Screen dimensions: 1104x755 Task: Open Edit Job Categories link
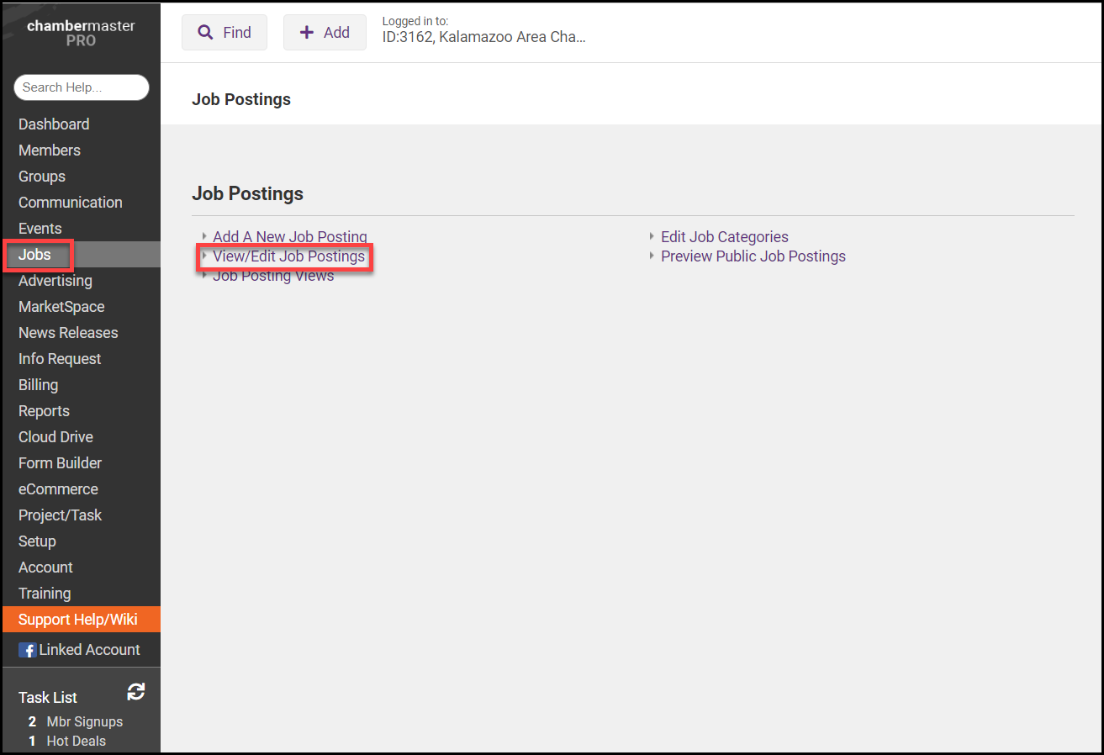[724, 237]
